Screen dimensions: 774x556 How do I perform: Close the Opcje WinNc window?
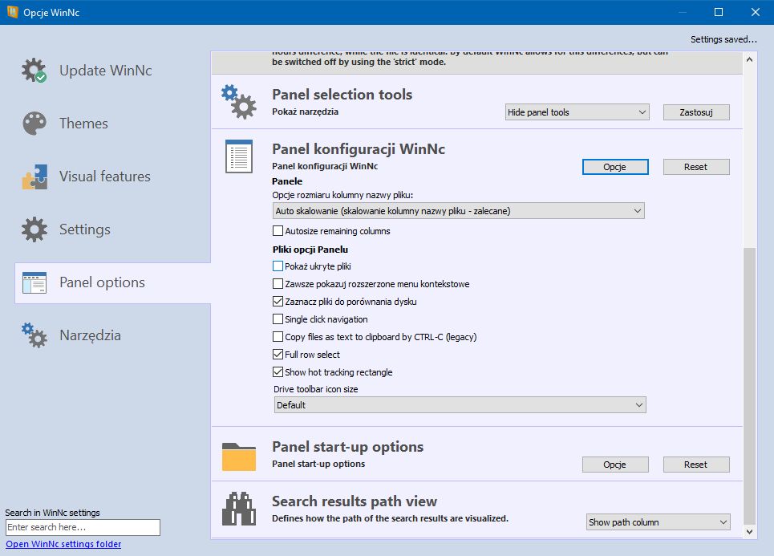point(756,12)
